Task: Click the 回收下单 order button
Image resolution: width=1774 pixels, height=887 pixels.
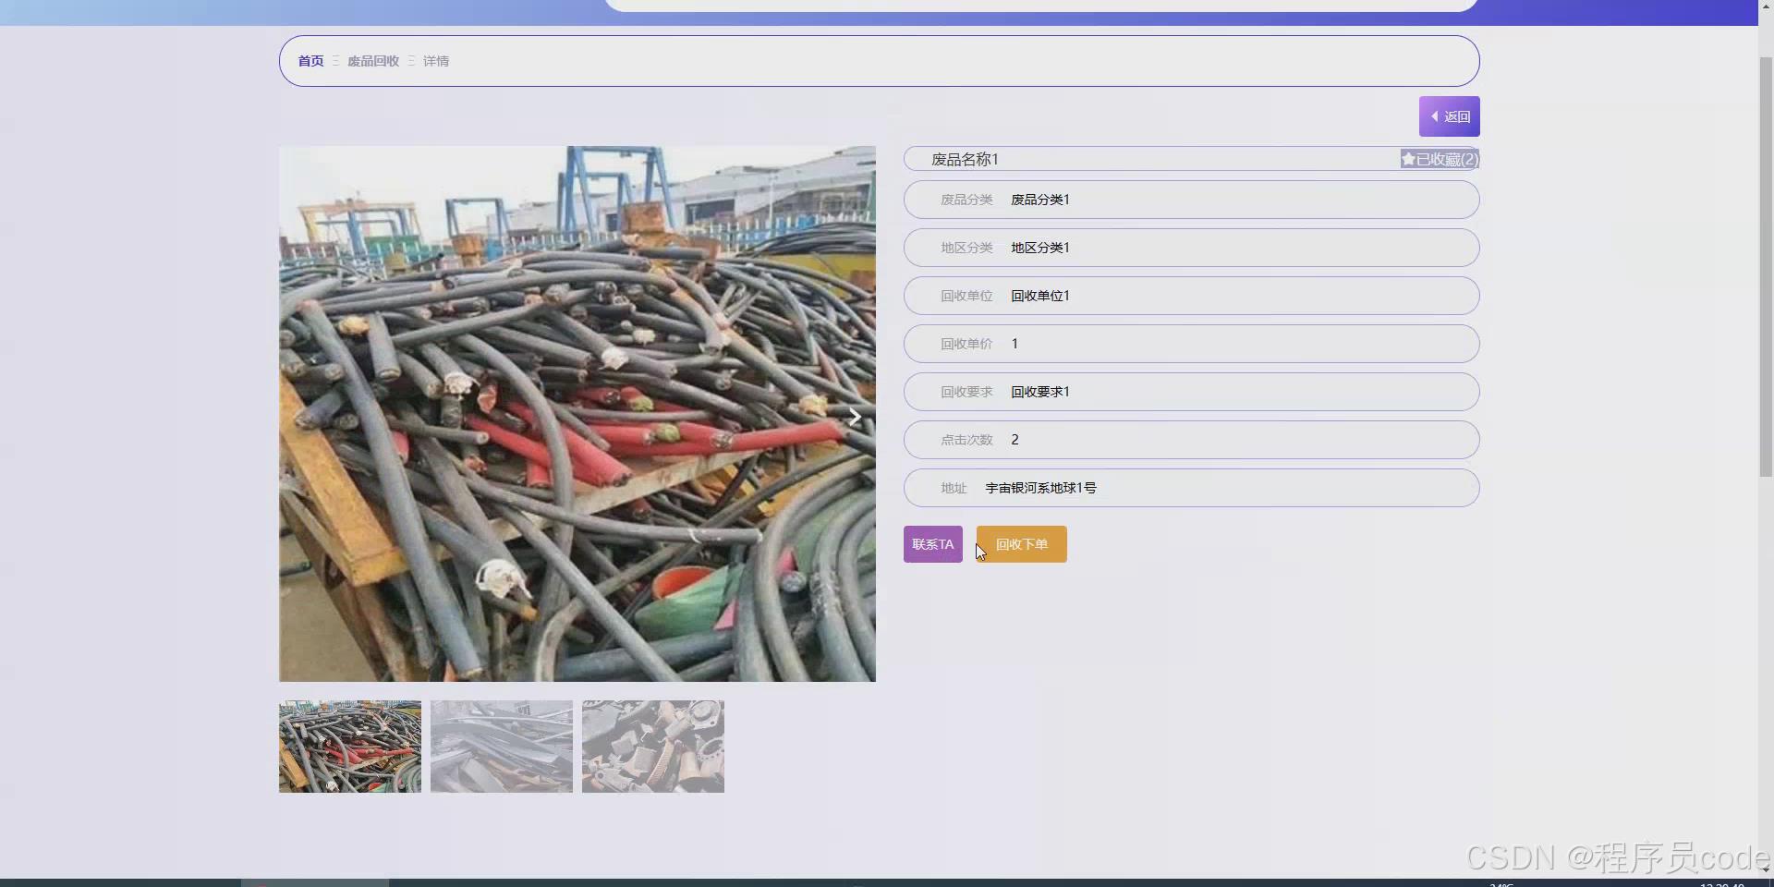Action: (1021, 544)
